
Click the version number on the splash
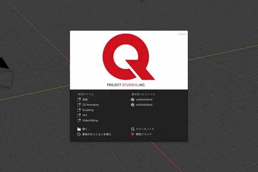182,34
